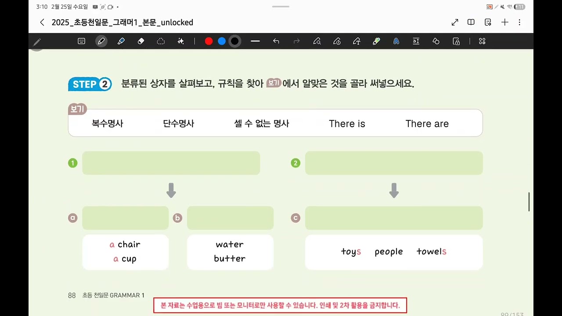Open the page template settings icon
The height and width of the screenshot is (316, 562).
(488, 22)
